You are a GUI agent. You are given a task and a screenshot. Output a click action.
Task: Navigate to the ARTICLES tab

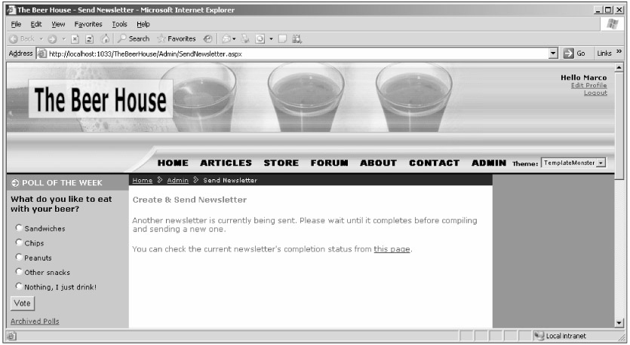pyautogui.click(x=226, y=163)
